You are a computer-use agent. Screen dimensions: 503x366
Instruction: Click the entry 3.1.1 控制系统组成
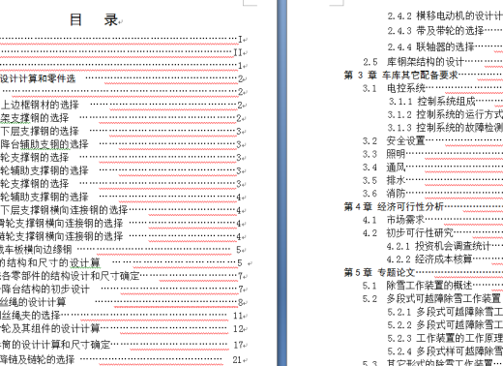[x=432, y=102]
